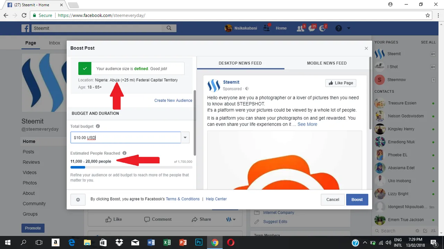The height and width of the screenshot is (249, 444).
Task: Click Total budget info icon
Action: tap(98, 126)
